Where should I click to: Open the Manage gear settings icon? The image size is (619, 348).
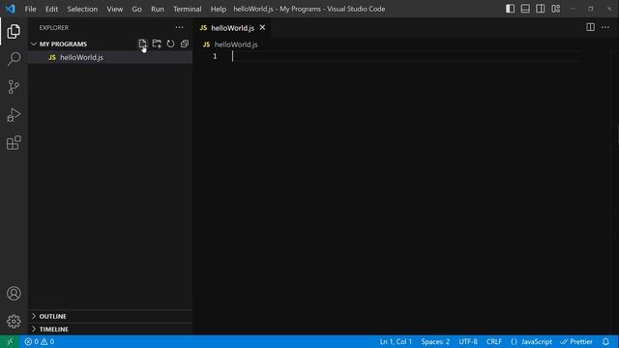tap(14, 321)
